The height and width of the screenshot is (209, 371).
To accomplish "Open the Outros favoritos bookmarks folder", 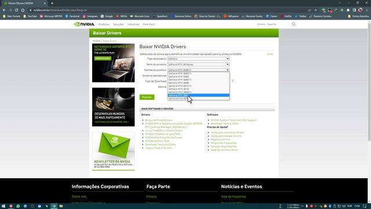I will click(x=358, y=16).
